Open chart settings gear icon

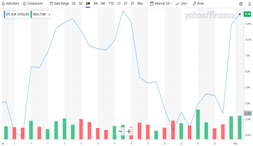(241, 4)
